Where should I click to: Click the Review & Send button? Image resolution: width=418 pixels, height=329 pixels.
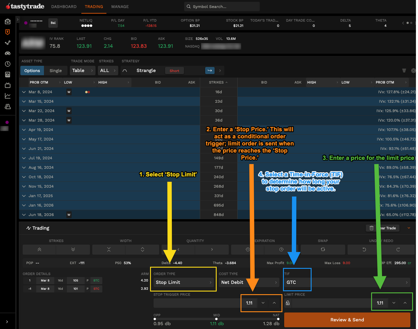[347, 320]
